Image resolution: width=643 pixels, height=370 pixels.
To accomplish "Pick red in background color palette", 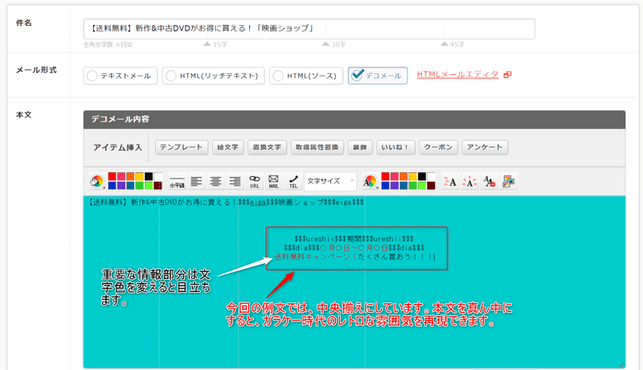I will tap(112, 176).
